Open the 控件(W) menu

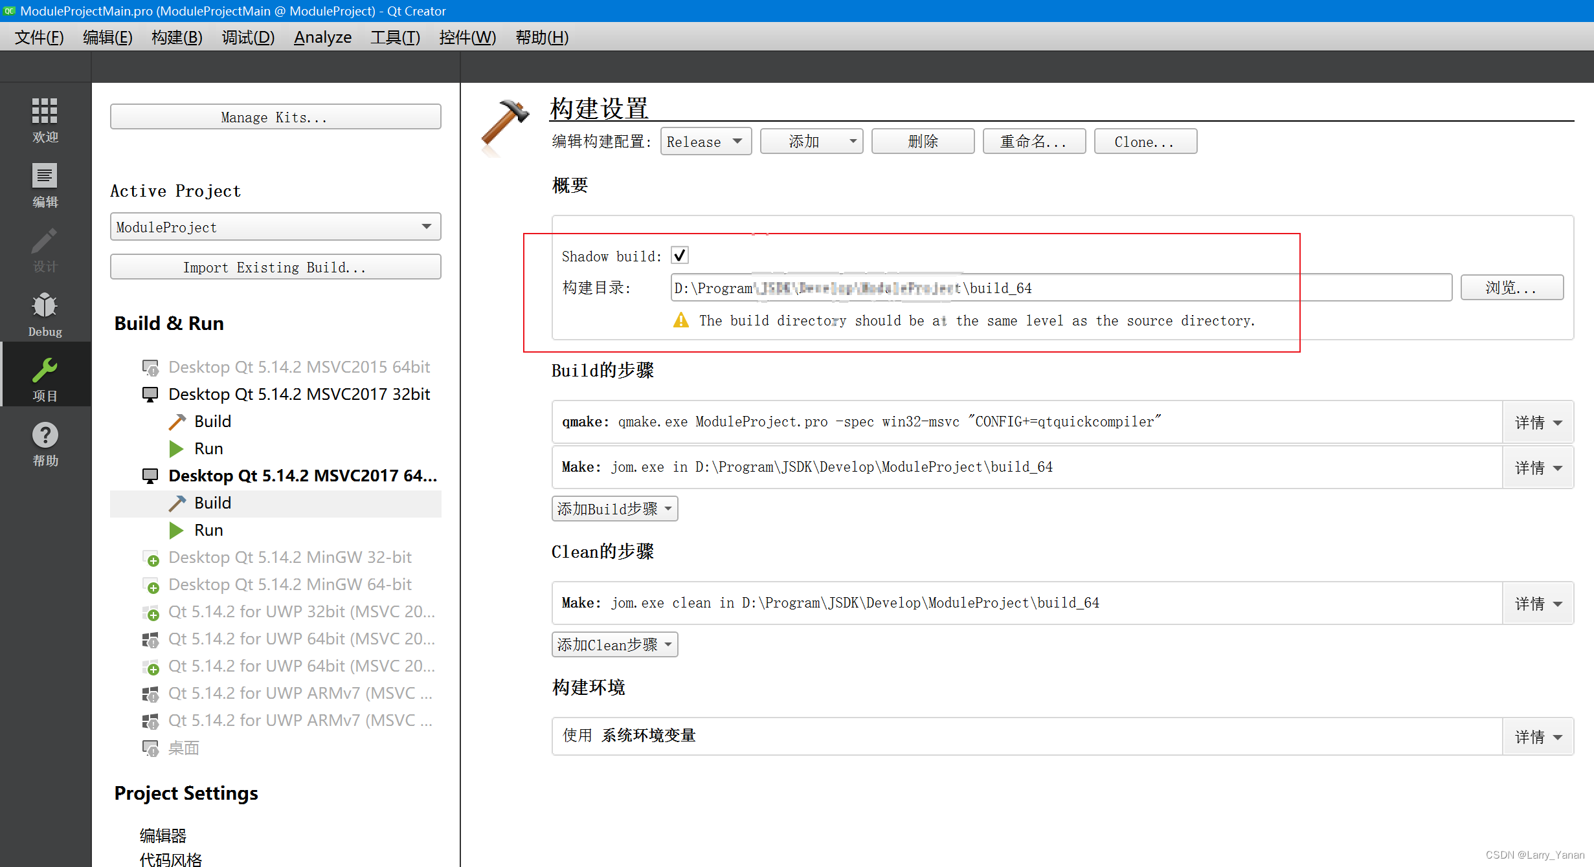467,38
